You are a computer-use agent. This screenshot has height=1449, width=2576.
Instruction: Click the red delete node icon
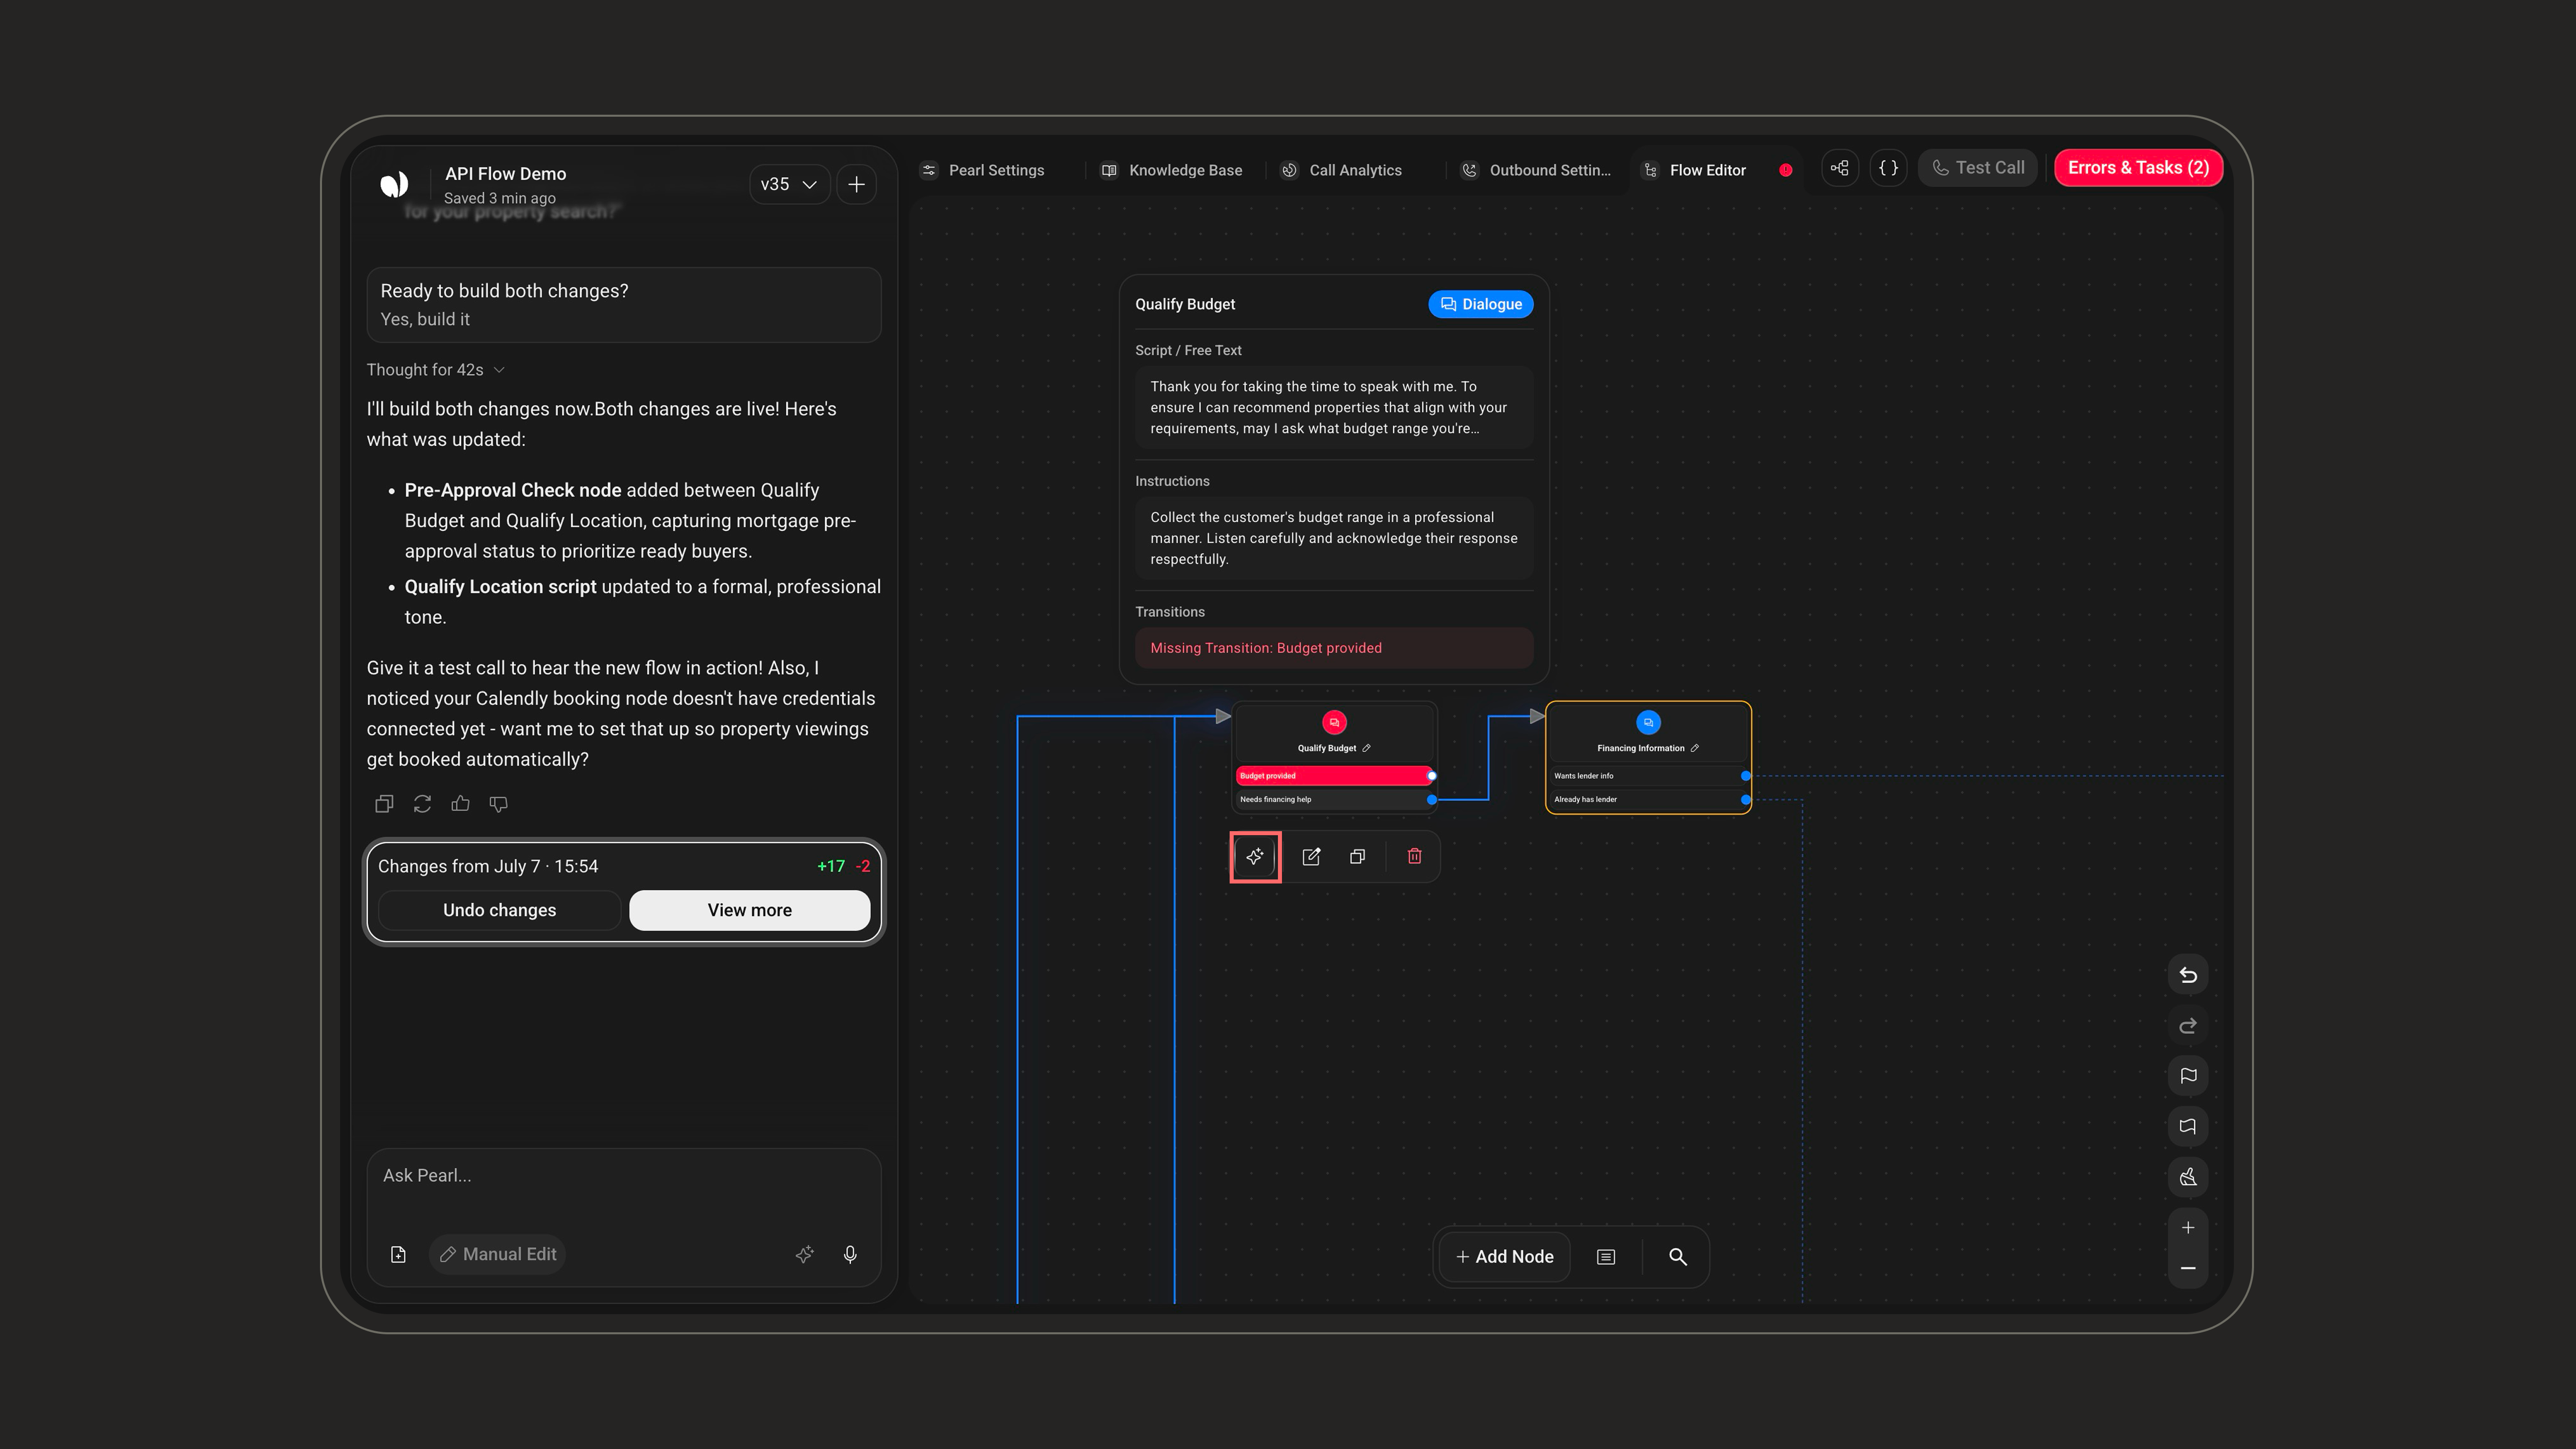[x=1414, y=857]
